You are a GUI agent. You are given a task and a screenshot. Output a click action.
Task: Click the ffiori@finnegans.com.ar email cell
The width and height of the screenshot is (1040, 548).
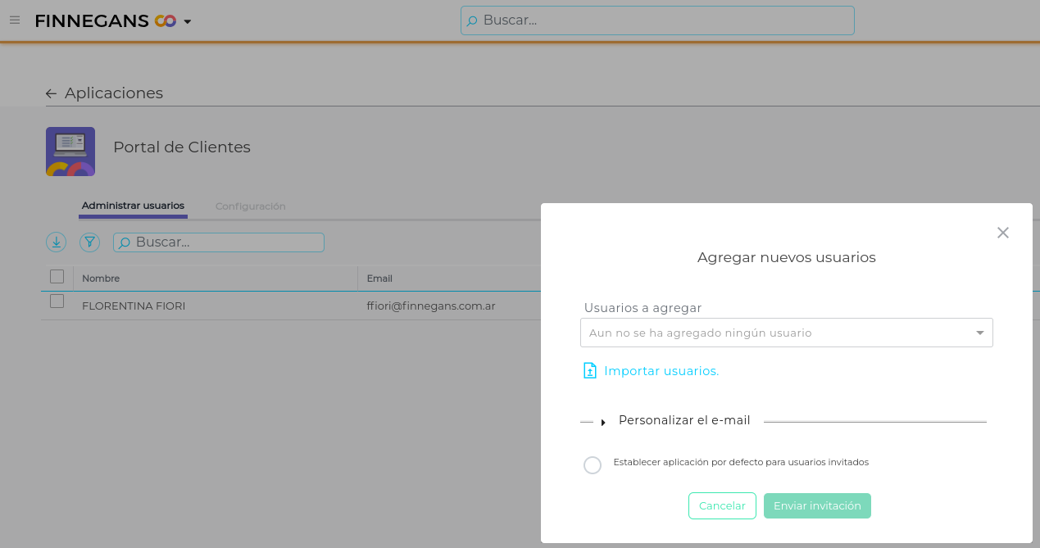431,306
